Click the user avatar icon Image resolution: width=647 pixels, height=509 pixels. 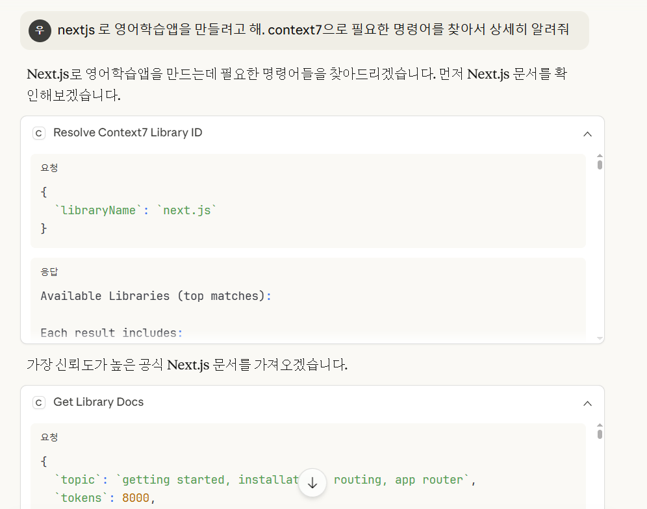pyautogui.click(x=40, y=31)
